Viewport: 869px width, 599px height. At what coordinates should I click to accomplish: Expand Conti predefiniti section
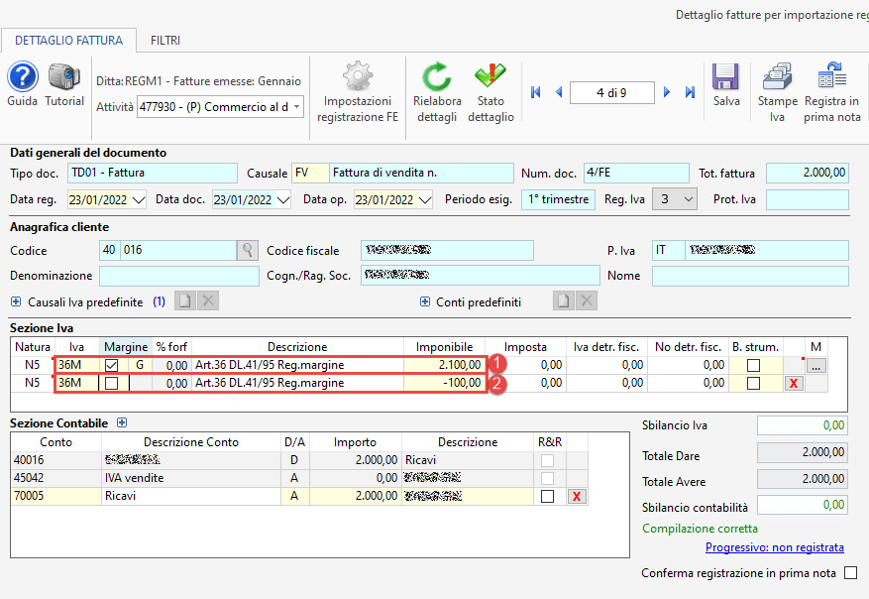425,301
